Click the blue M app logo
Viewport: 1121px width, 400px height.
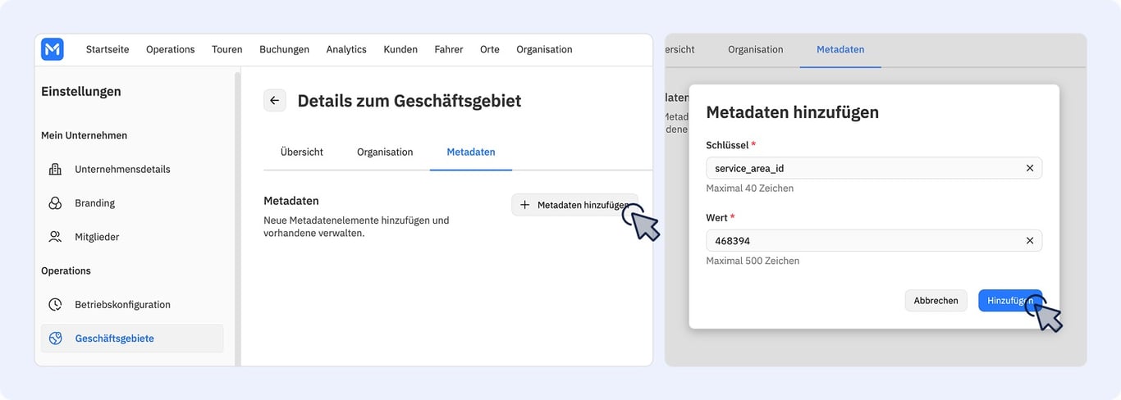[53, 49]
